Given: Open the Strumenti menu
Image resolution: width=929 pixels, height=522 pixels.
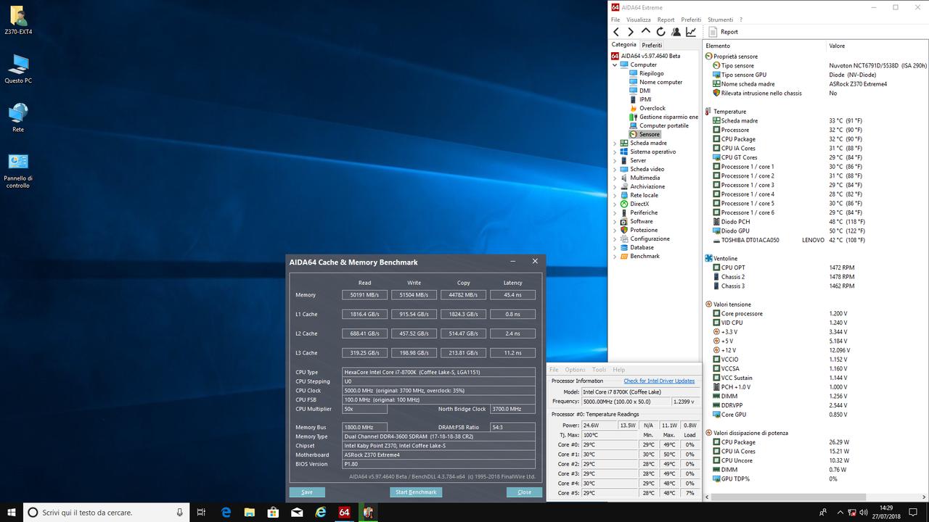Looking at the screenshot, I should [720, 20].
